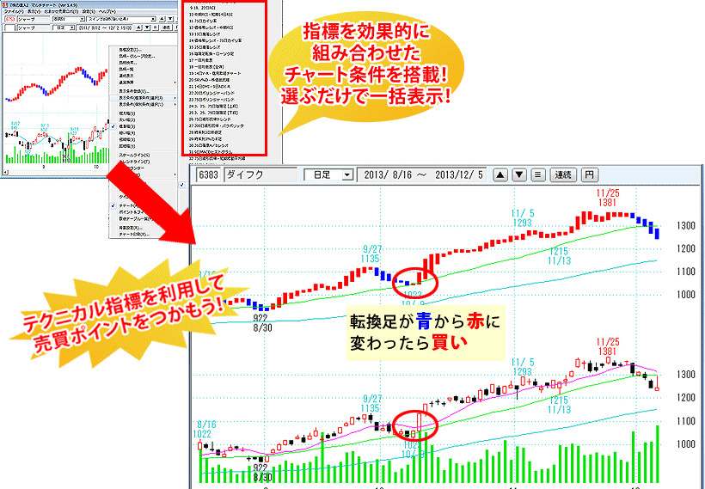Image resolution: width=705 pixels, height=489 pixels.
Task: Pick condition 26 75日線形回帰トレンド
Action: [210, 119]
